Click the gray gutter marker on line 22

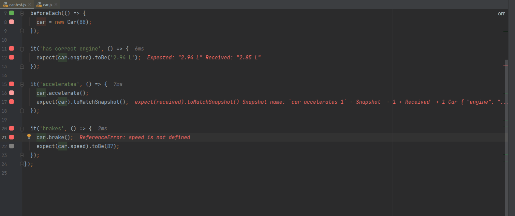[12, 146]
